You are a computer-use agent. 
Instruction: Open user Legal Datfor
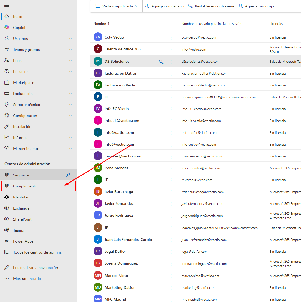tap(115, 251)
